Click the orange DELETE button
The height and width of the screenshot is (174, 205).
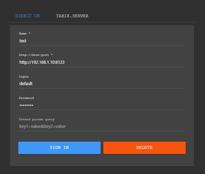coord(144,148)
